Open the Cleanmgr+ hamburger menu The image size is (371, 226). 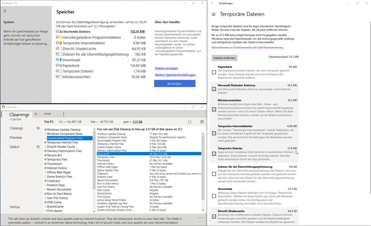click(202, 122)
